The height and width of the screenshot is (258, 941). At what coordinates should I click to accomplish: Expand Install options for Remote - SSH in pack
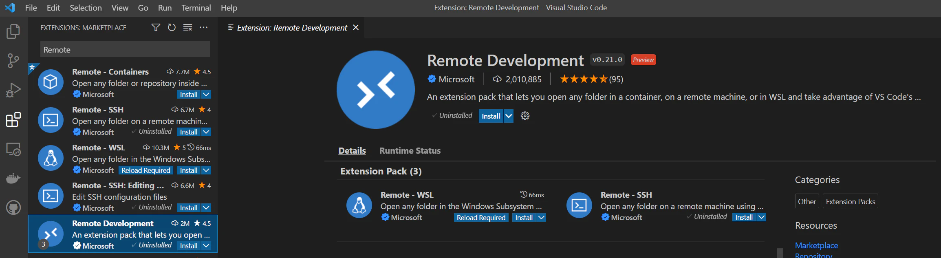761,217
